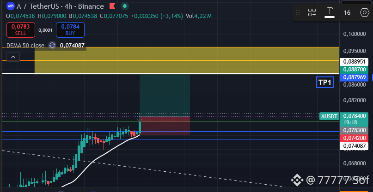Click 0,082000 on the price axis
This screenshot has width=373, height=192.
click(x=354, y=100)
